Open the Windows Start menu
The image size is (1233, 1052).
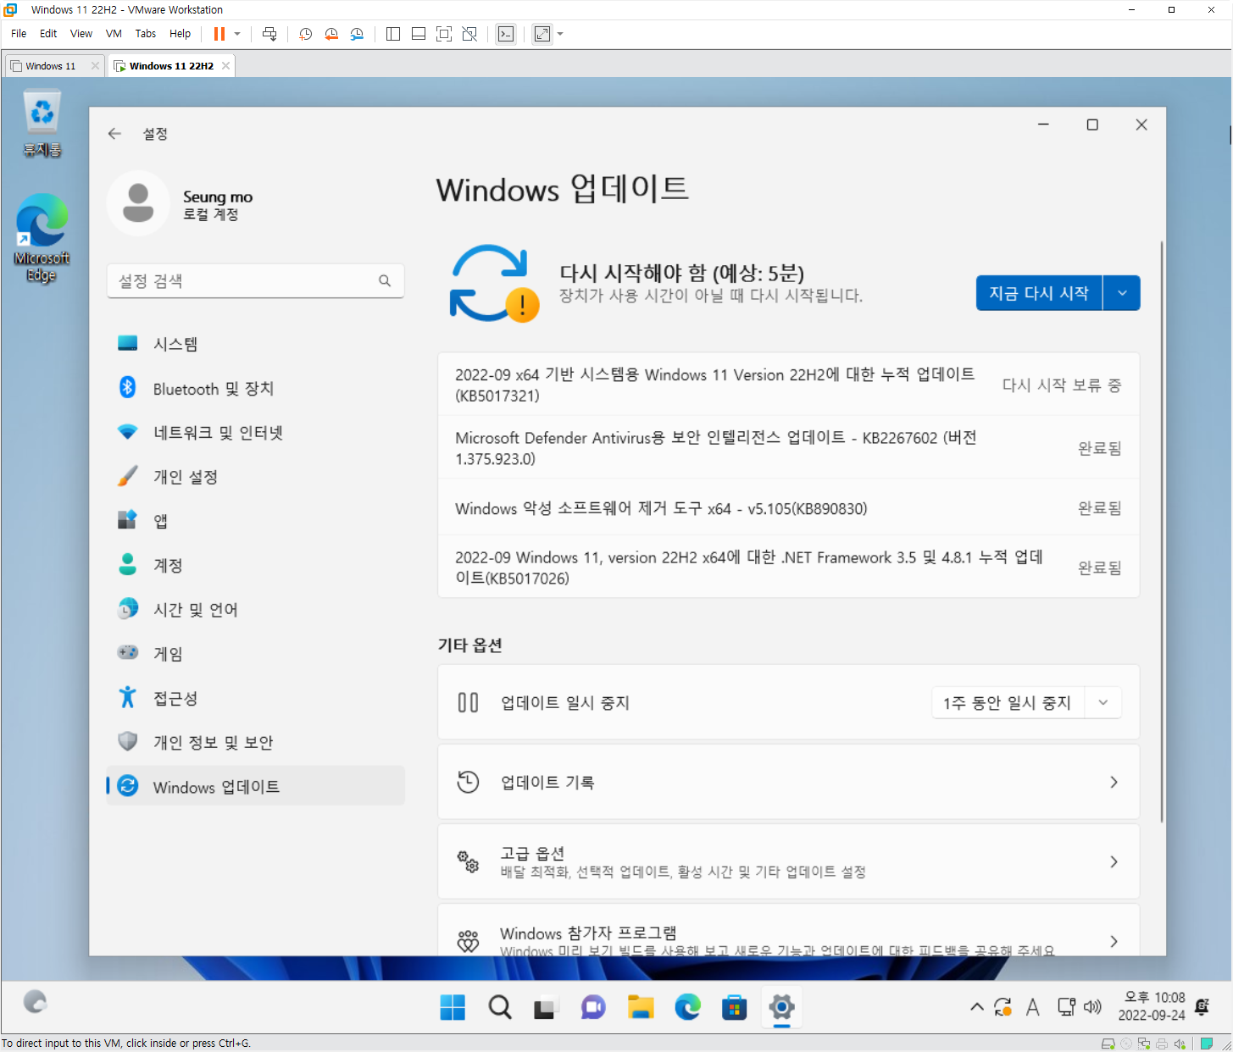point(453,1007)
